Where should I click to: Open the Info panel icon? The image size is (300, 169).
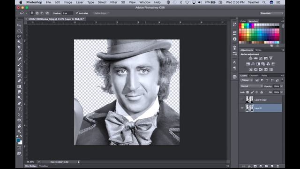click(234, 39)
